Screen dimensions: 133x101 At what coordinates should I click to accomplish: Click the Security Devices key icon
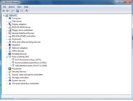pos(10,72)
